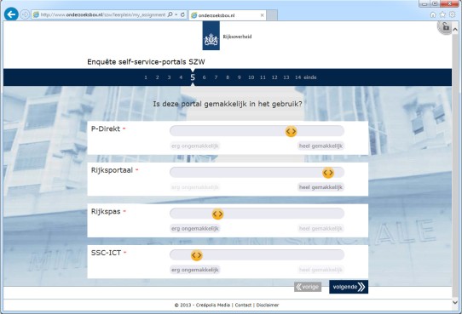This screenshot has width=462, height=314.
Task: Go to survey step 2
Action: pos(157,77)
